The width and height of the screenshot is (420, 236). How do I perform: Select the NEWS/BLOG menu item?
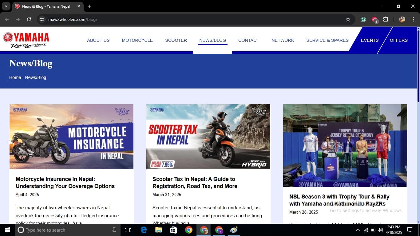point(212,40)
